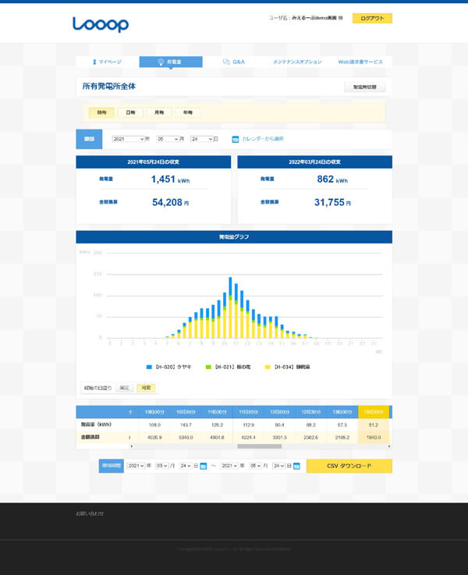Set vertical axis scale to 可変
The image size is (468, 575).
click(x=146, y=388)
